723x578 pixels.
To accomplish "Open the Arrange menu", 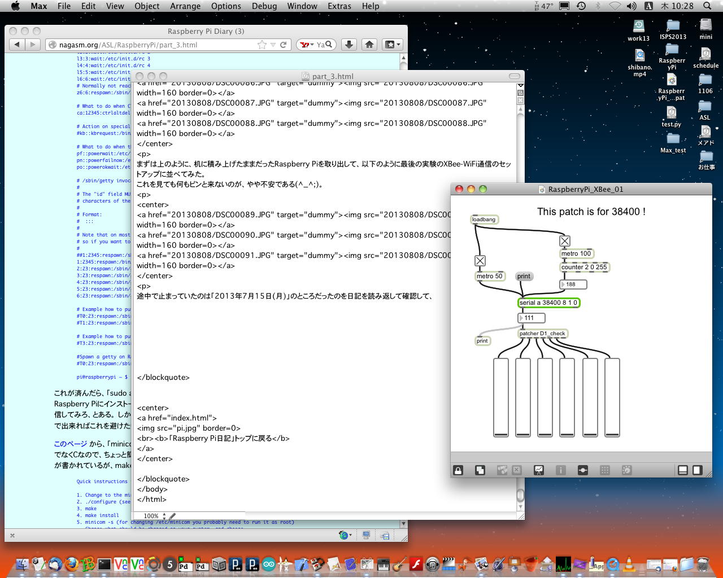I will tap(185, 6).
